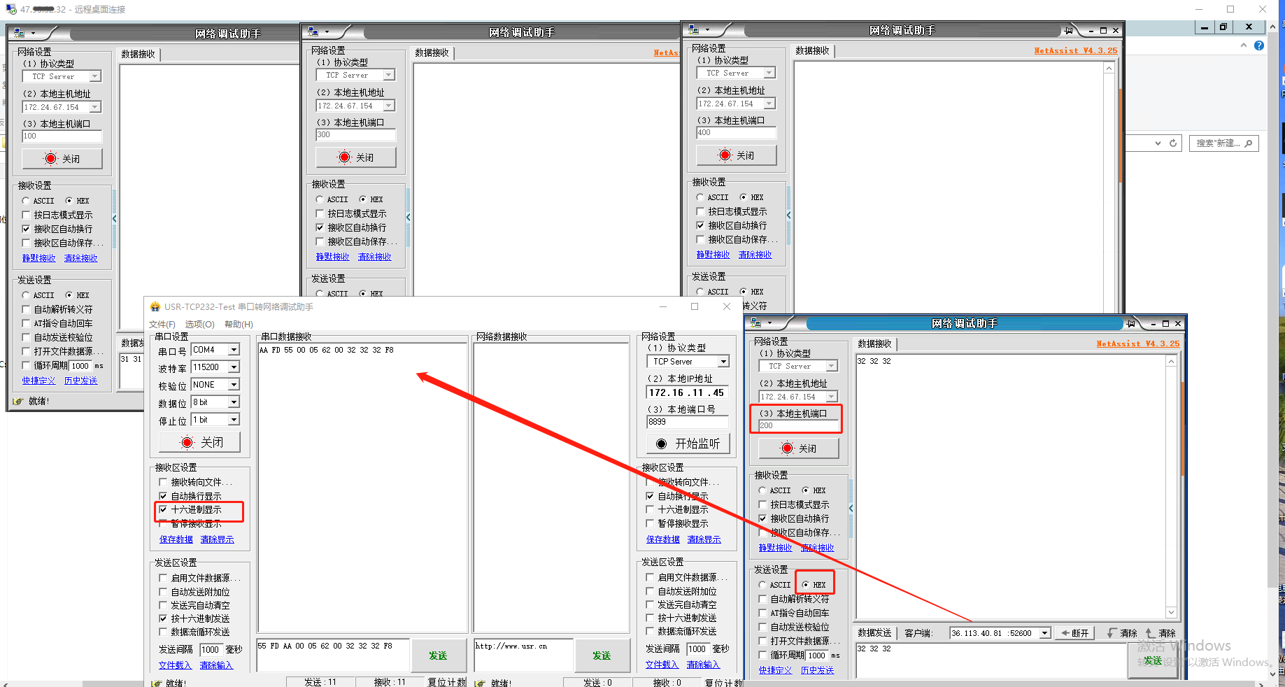Open system menu icon in port 200 NetAssist window
The image size is (1285, 687).
(x=755, y=323)
